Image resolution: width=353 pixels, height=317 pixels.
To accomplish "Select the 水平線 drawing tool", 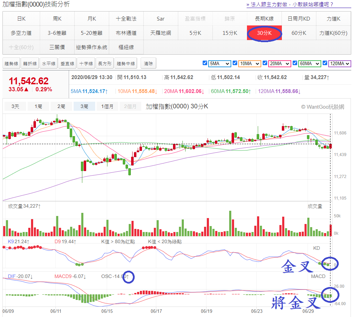I will [48, 64].
